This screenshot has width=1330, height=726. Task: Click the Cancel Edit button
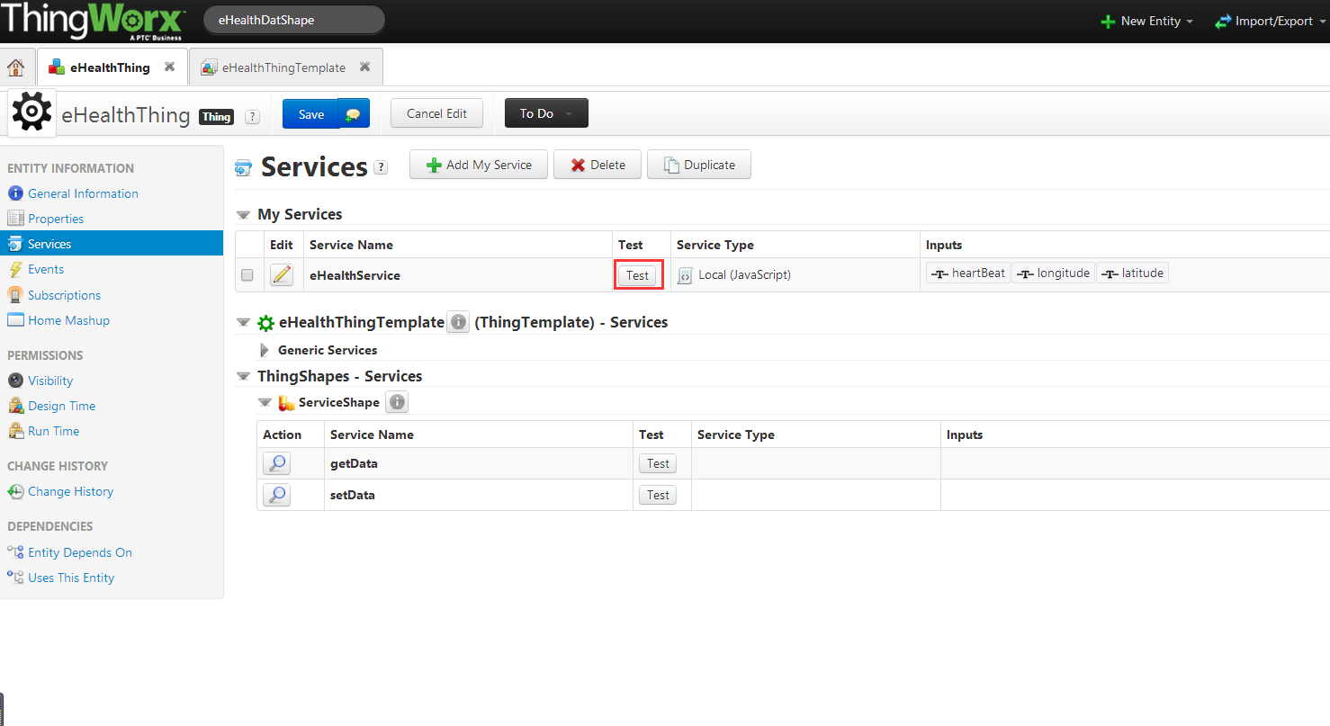coord(436,113)
